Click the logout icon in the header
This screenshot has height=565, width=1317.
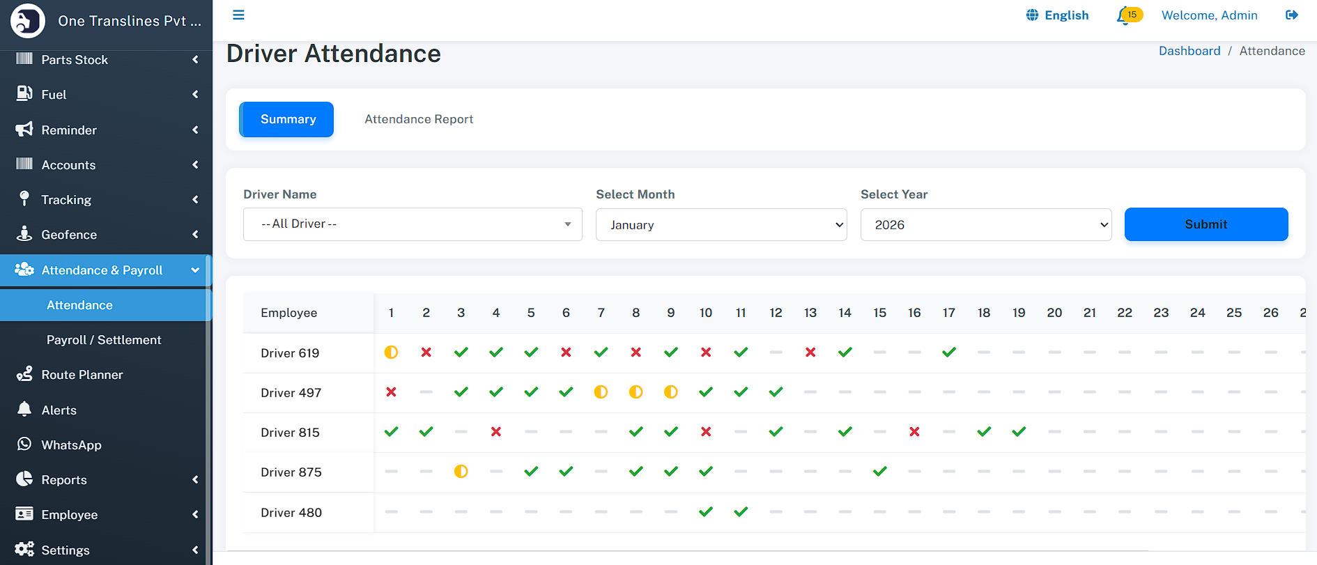coord(1291,15)
